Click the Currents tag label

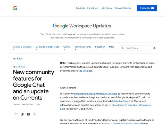click(16, 104)
